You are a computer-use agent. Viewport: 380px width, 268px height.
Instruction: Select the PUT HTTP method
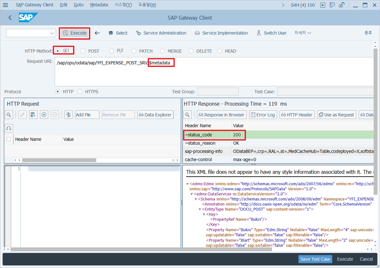112,51
